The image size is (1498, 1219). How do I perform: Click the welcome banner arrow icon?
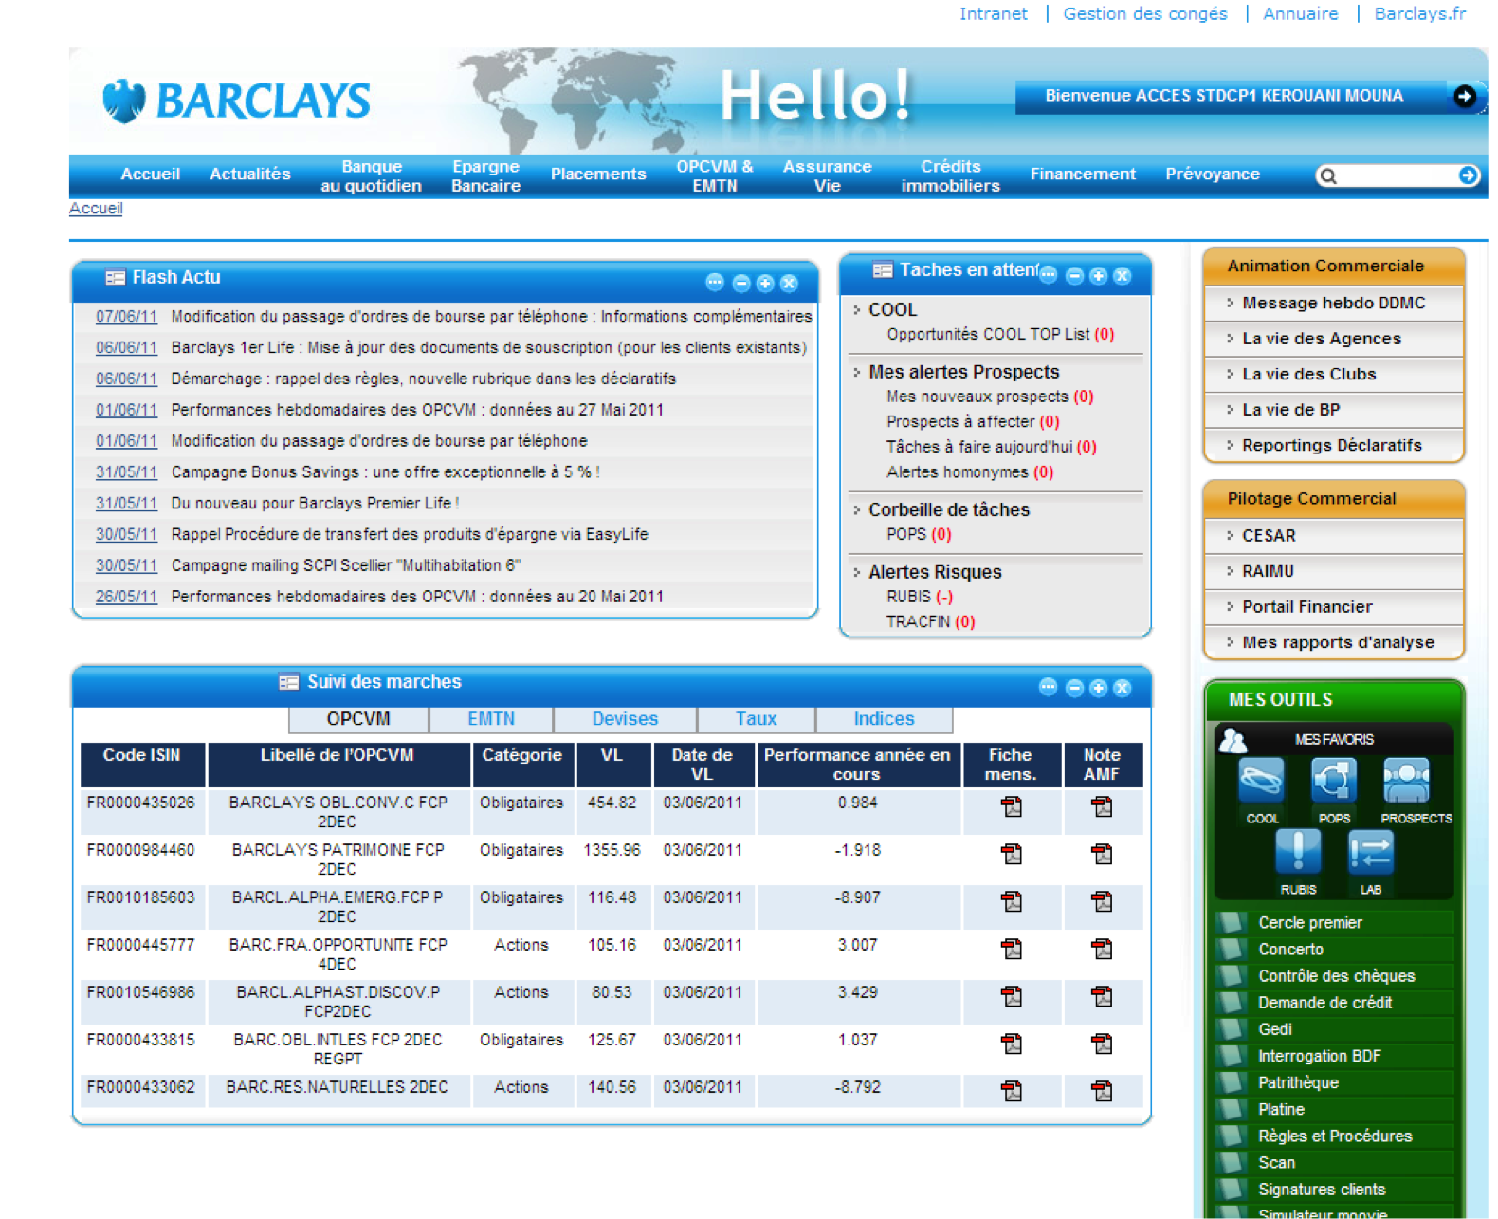(x=1464, y=96)
